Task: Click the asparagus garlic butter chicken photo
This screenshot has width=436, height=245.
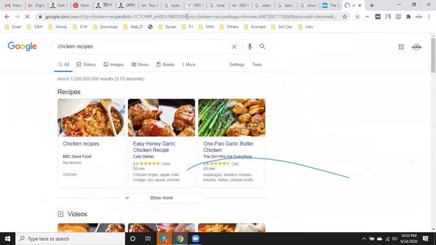Action: pos(232,118)
